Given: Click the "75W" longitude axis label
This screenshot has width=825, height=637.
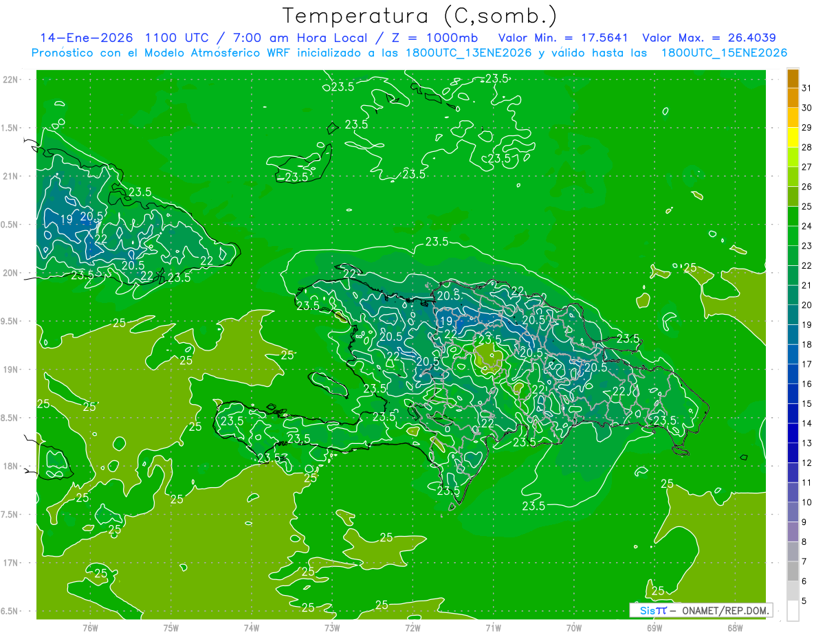Looking at the screenshot, I should pos(171,628).
